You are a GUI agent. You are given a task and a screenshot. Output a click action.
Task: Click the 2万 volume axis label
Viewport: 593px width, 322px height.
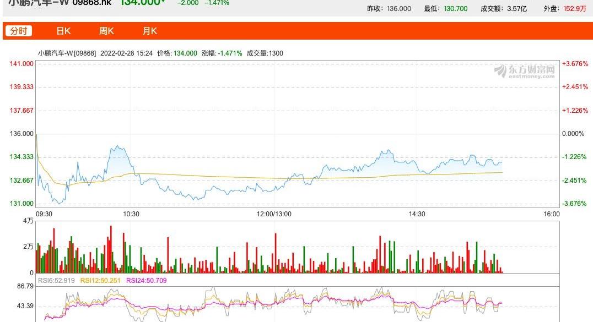click(x=28, y=247)
